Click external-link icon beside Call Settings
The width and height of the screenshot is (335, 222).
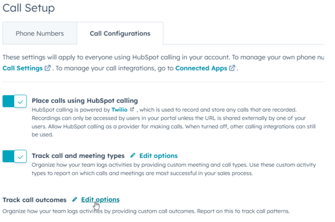(x=47, y=68)
